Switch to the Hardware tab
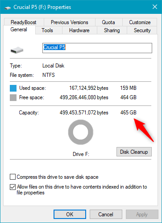 pos(79,30)
